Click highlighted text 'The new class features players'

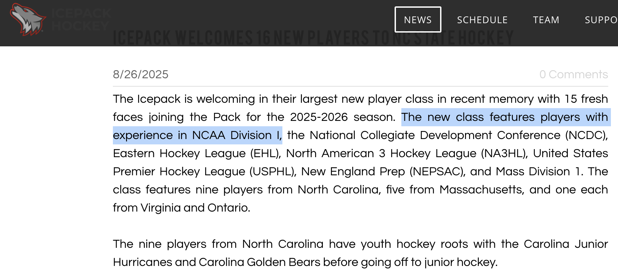[491, 117]
